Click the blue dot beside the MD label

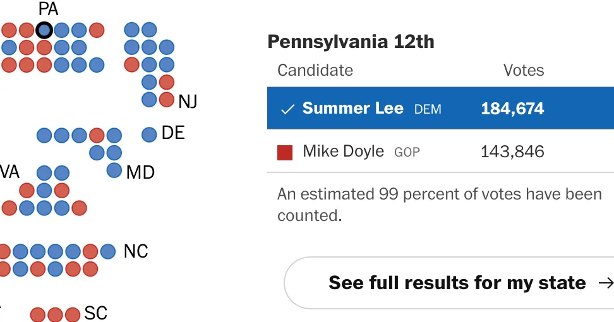coord(114,170)
